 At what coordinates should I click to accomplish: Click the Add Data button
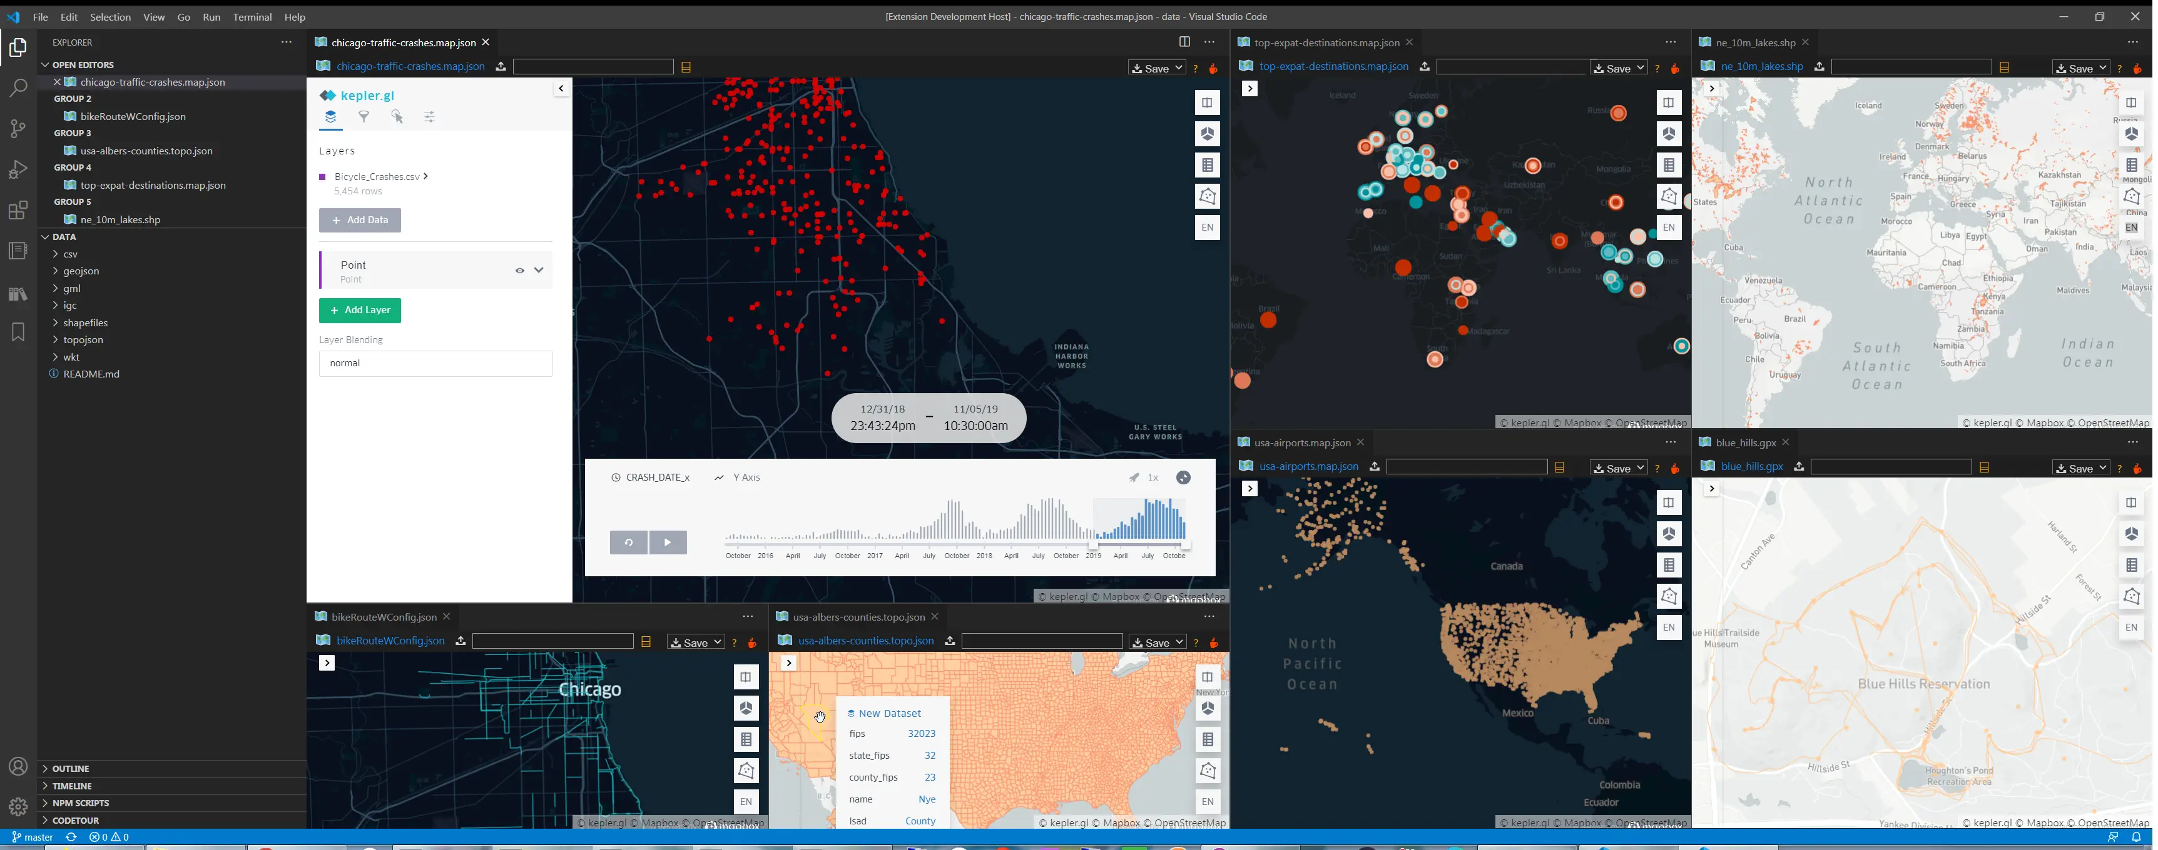pos(359,220)
